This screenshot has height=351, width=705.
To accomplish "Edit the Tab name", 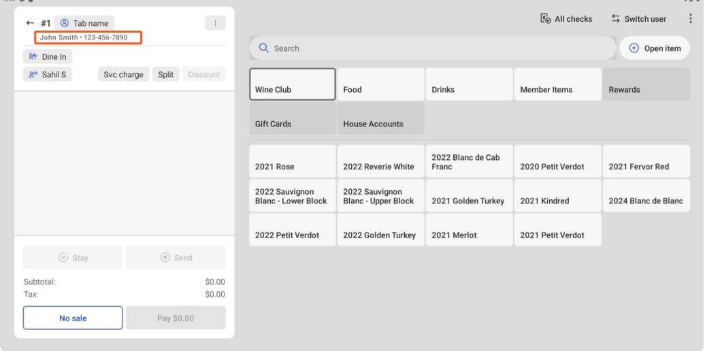I will 84,23.
